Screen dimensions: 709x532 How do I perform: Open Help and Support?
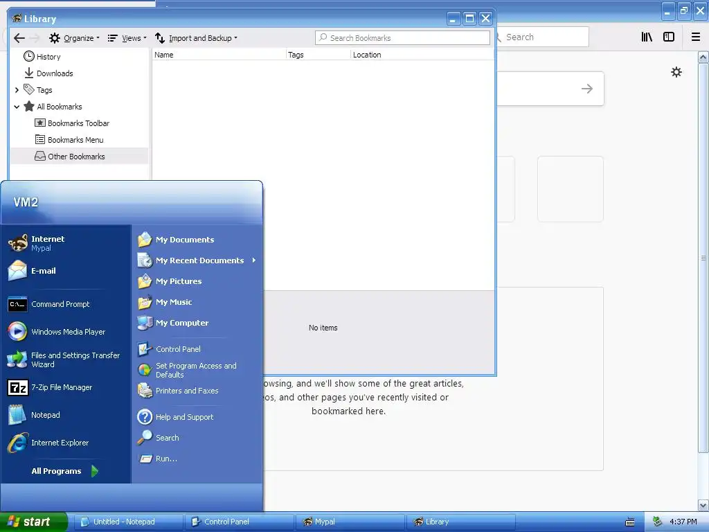(175, 416)
